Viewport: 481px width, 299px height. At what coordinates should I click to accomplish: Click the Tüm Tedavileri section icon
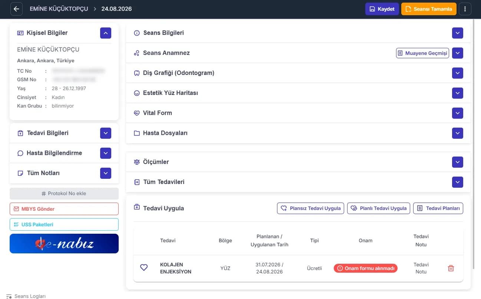[136, 182]
